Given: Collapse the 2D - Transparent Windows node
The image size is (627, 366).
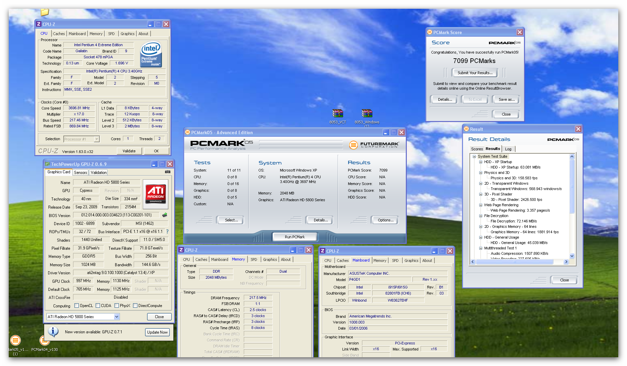Looking at the screenshot, I should 481,183.
